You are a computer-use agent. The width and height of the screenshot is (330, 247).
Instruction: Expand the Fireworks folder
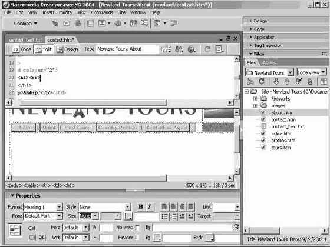coord(255,99)
